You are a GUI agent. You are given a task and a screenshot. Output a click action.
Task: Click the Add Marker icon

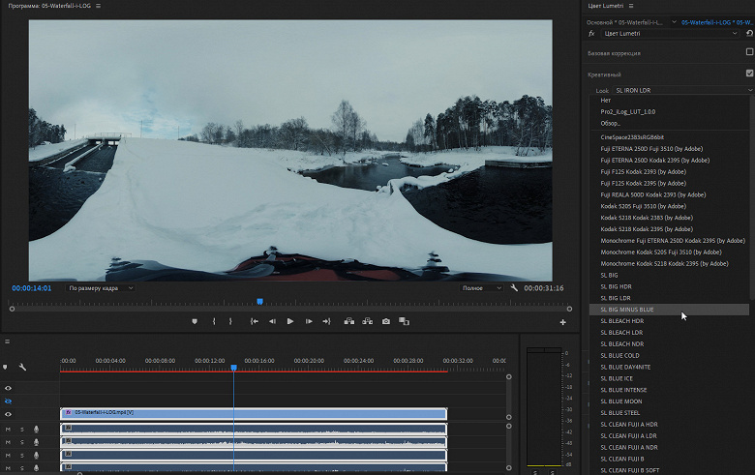(x=194, y=321)
